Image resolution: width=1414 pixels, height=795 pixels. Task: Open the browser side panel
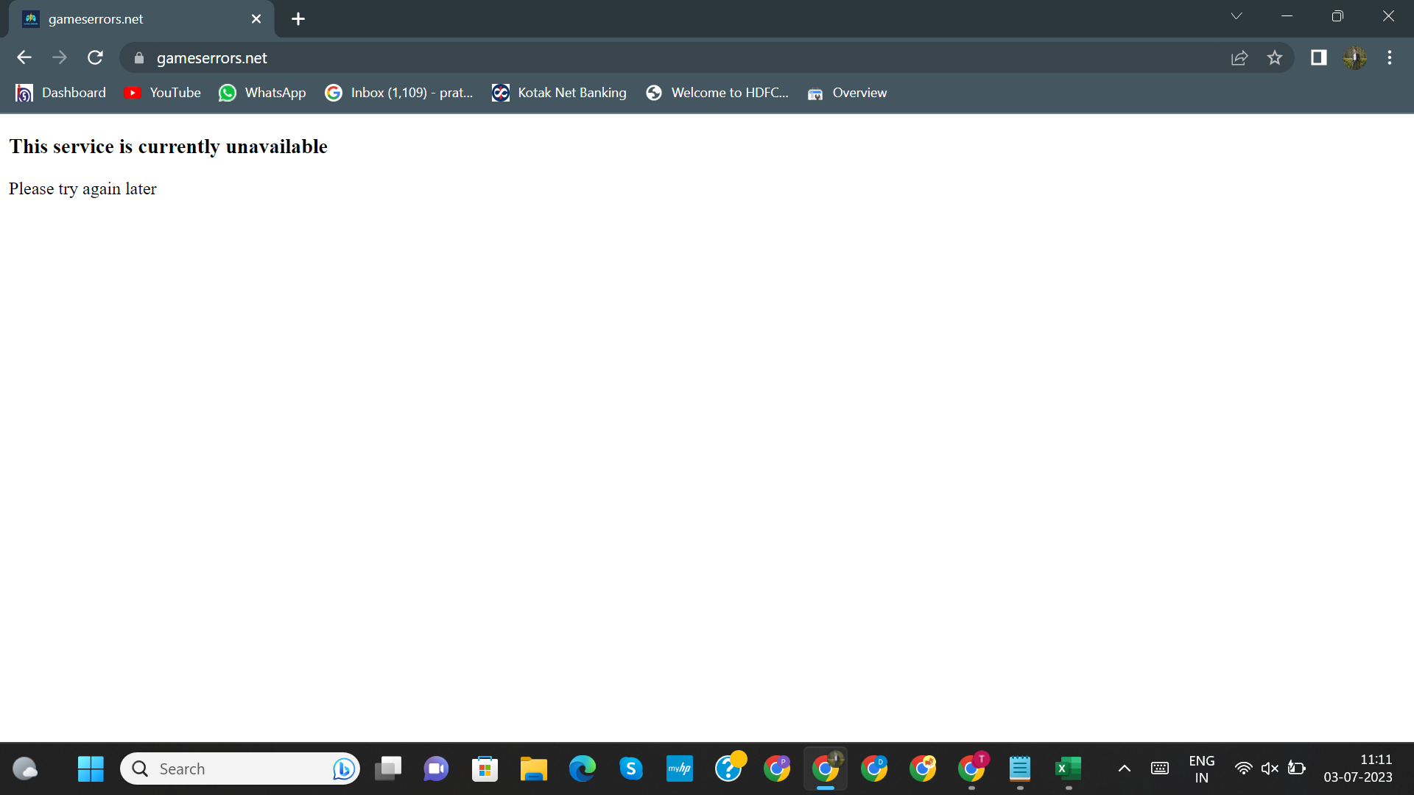pos(1318,57)
